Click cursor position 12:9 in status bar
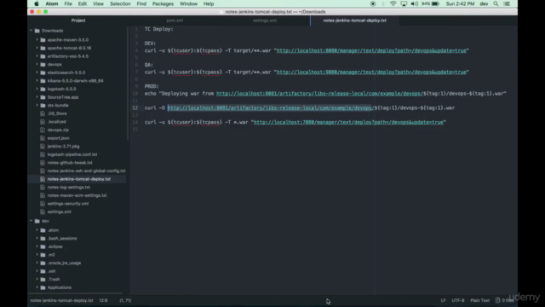Viewport: 545px width, 307px height. pos(103,300)
